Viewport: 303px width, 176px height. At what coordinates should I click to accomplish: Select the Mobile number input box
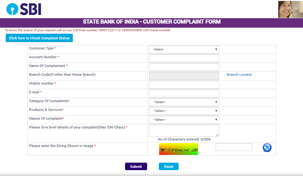(x=184, y=85)
